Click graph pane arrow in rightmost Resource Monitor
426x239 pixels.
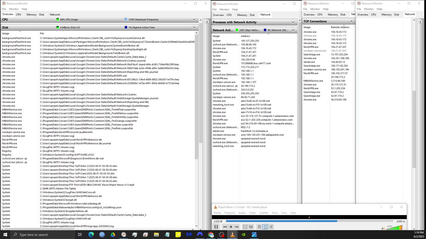click(x=420, y=22)
